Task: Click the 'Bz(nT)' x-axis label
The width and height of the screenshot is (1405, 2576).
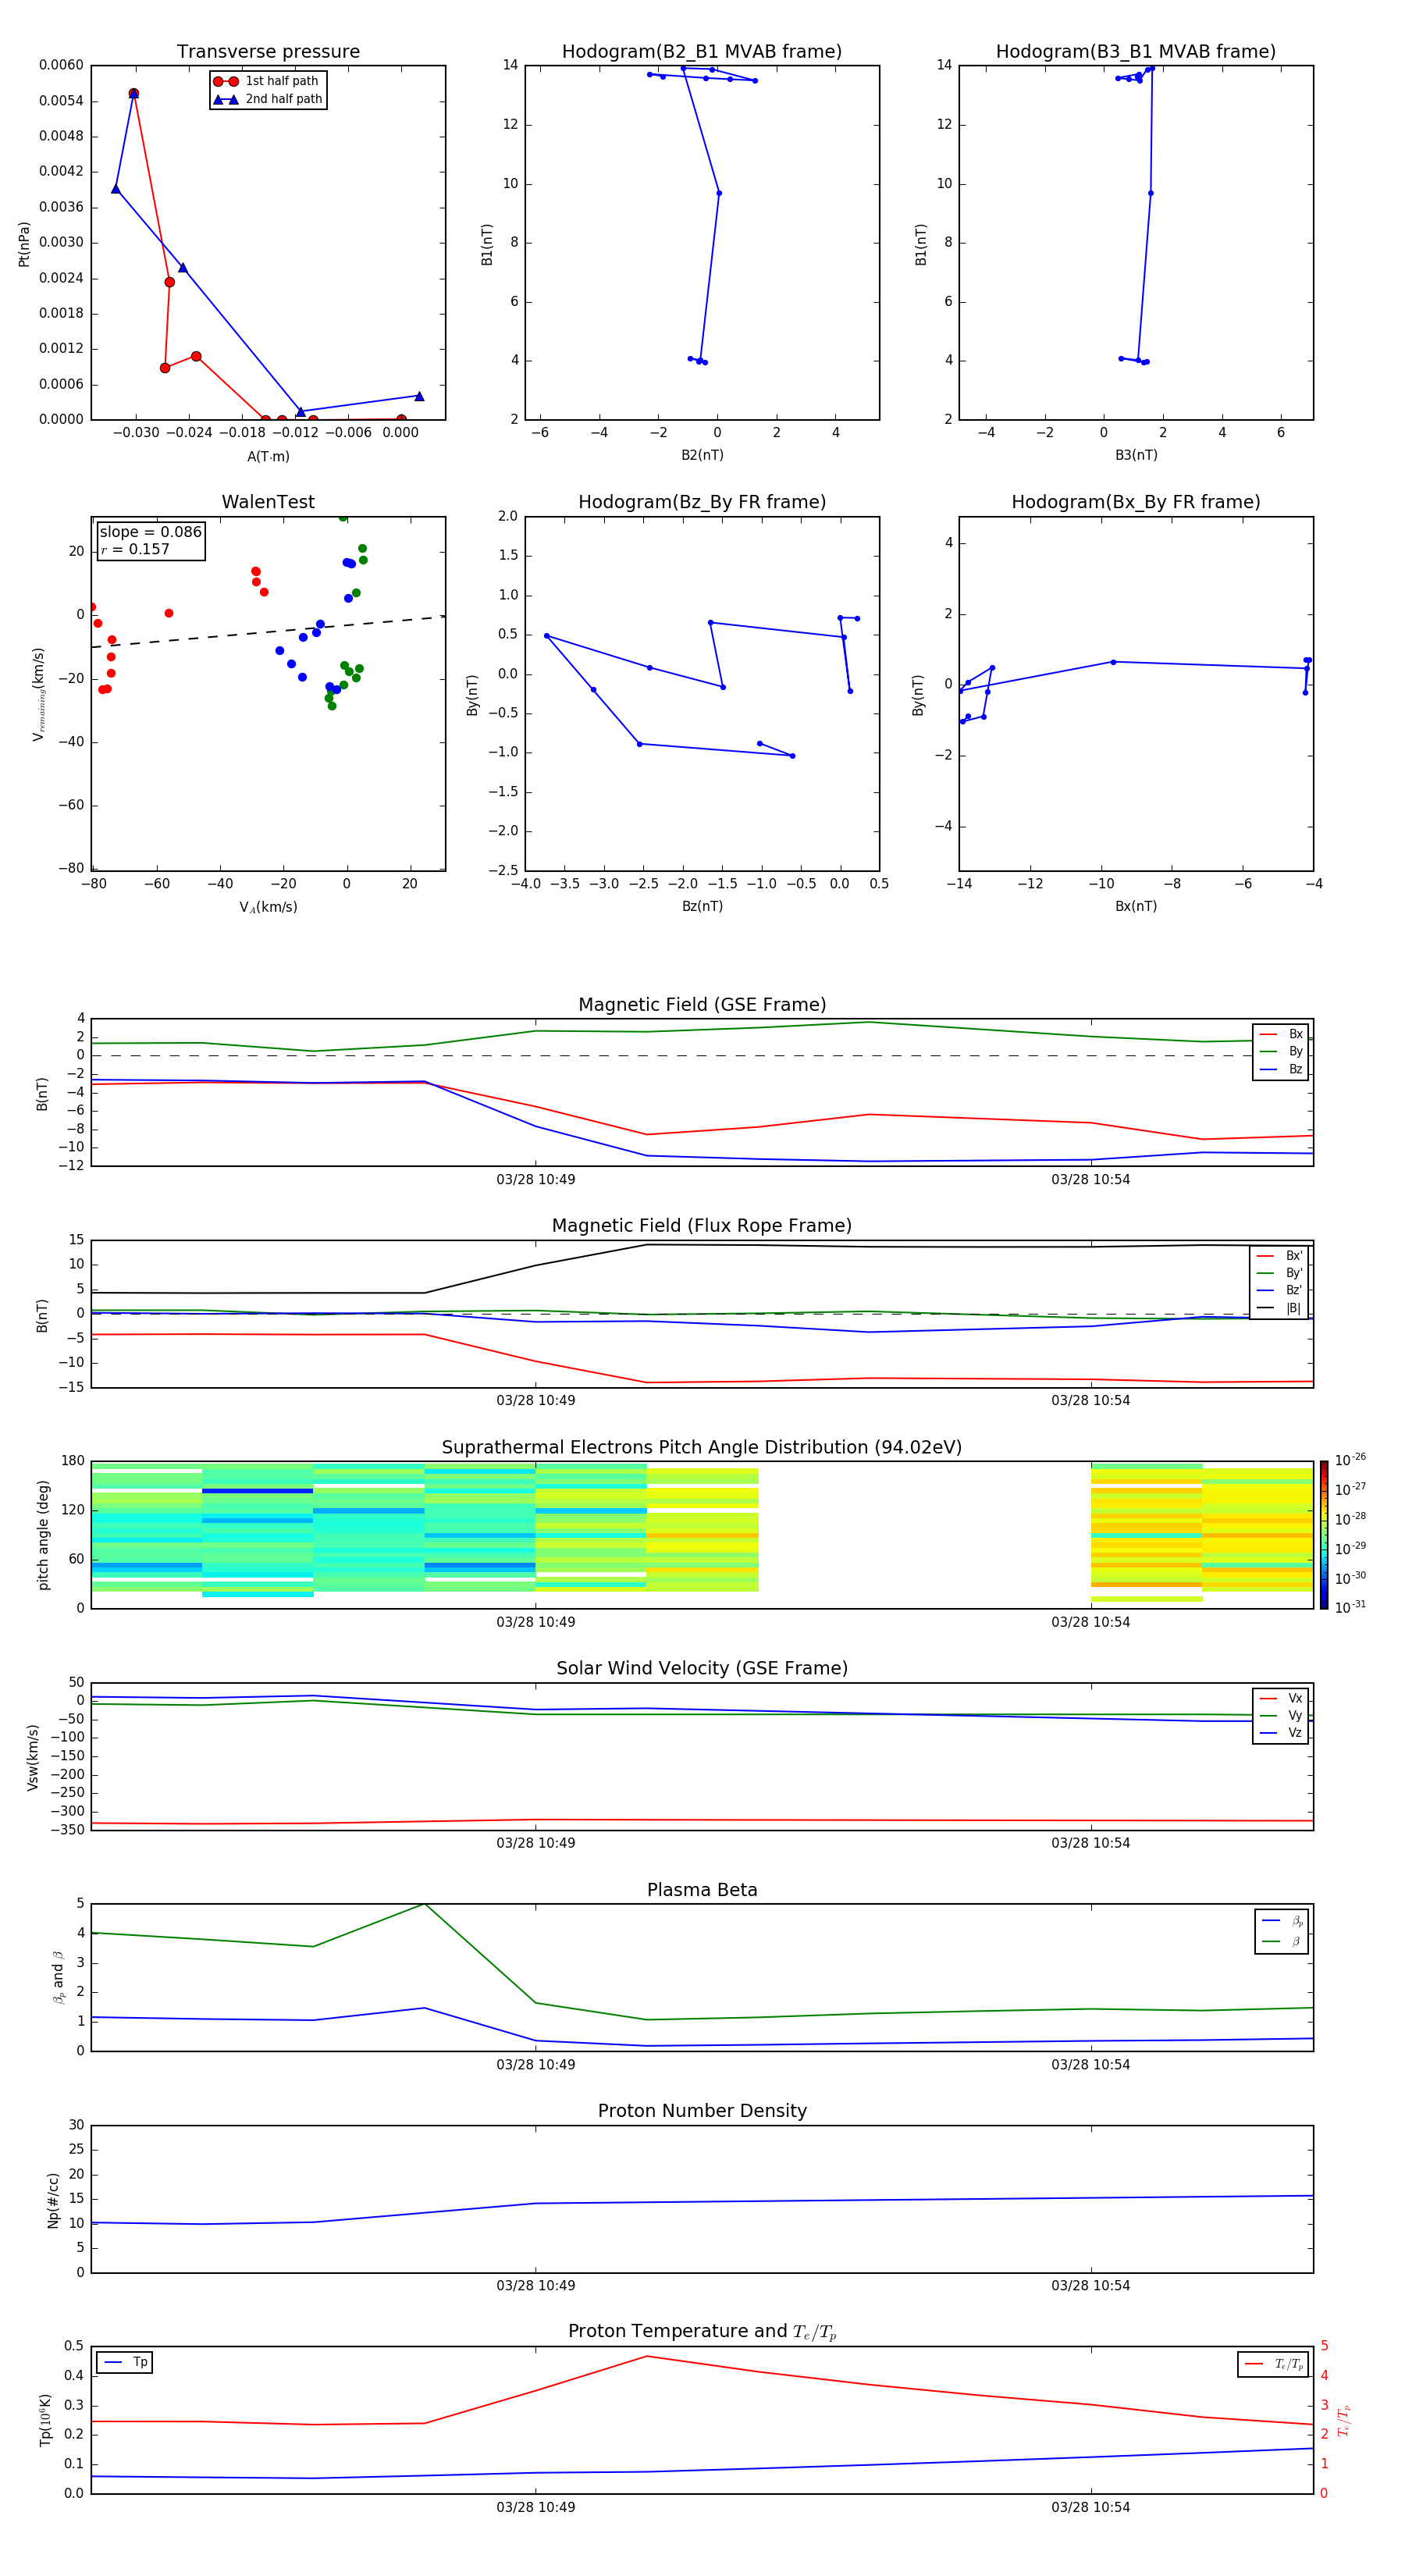Action: [x=702, y=906]
